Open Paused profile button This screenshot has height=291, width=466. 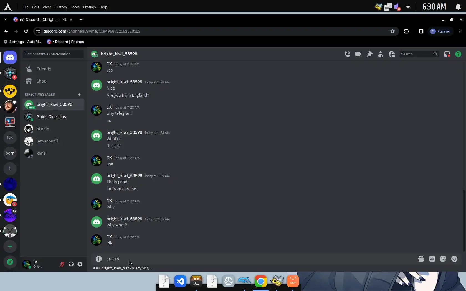click(440, 31)
